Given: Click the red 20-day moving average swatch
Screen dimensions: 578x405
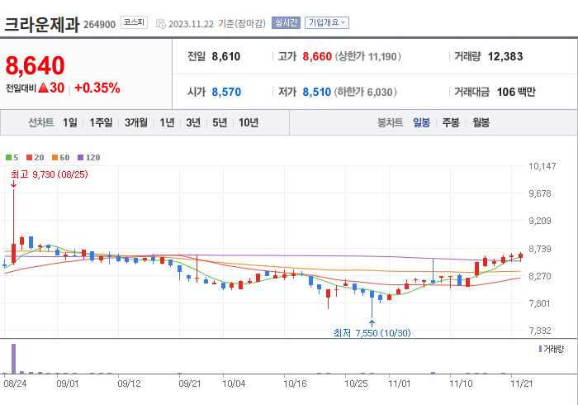Looking at the screenshot, I should coord(29,158).
